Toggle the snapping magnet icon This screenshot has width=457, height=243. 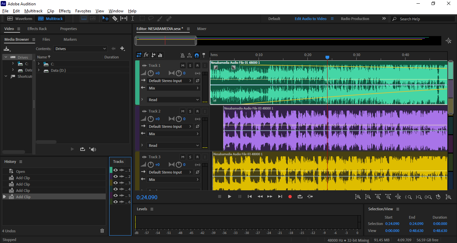(x=197, y=55)
